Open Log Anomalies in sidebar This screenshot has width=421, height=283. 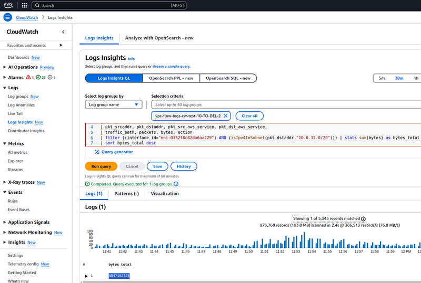pos(21,105)
